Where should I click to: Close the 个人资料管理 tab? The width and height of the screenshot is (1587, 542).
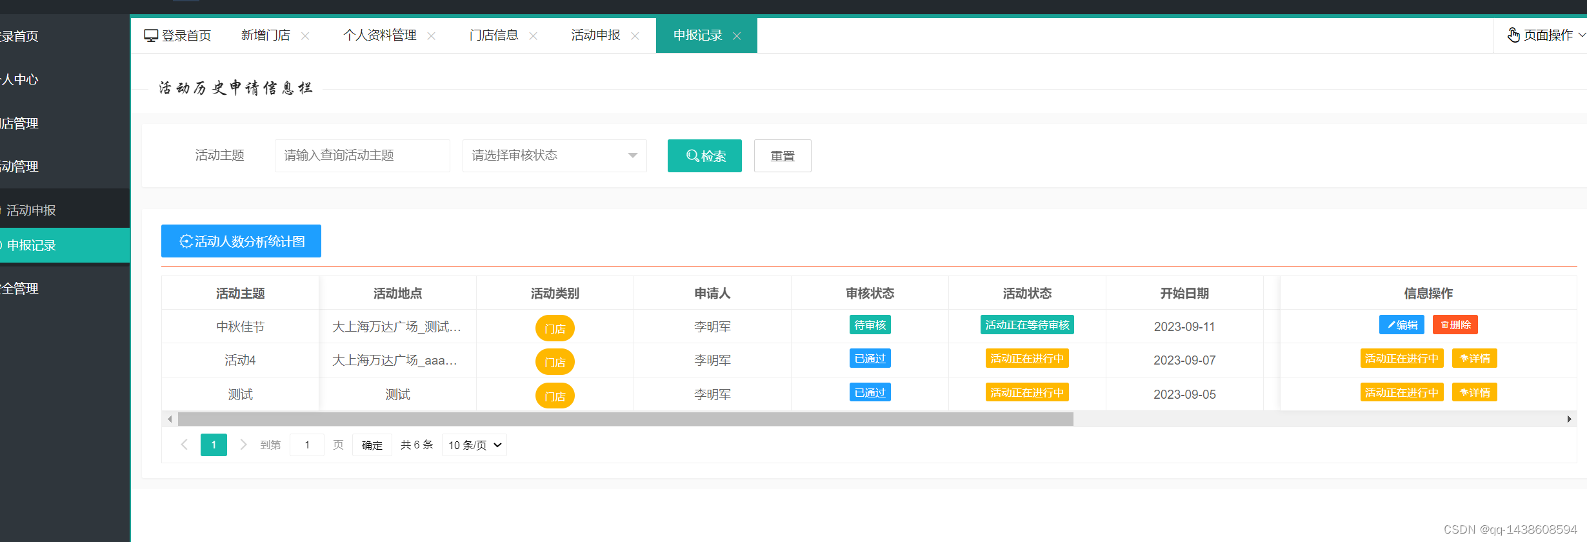coord(432,36)
